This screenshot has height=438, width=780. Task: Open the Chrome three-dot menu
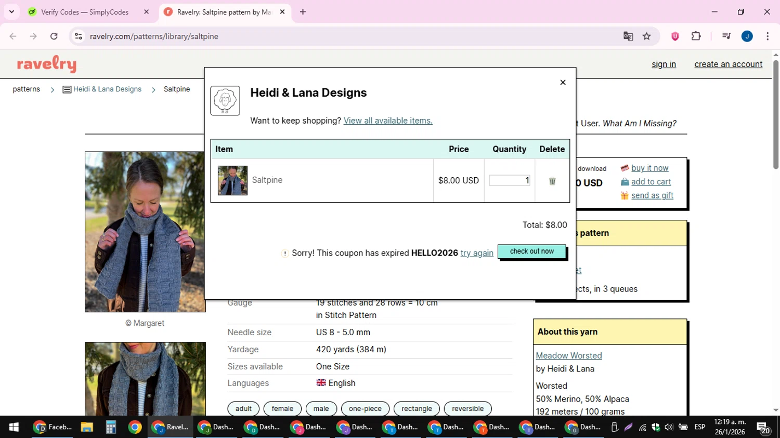(768, 36)
